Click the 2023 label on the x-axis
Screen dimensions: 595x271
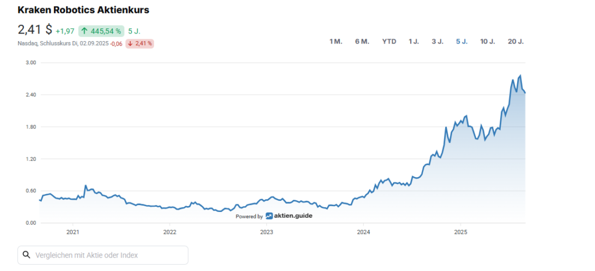(266, 233)
